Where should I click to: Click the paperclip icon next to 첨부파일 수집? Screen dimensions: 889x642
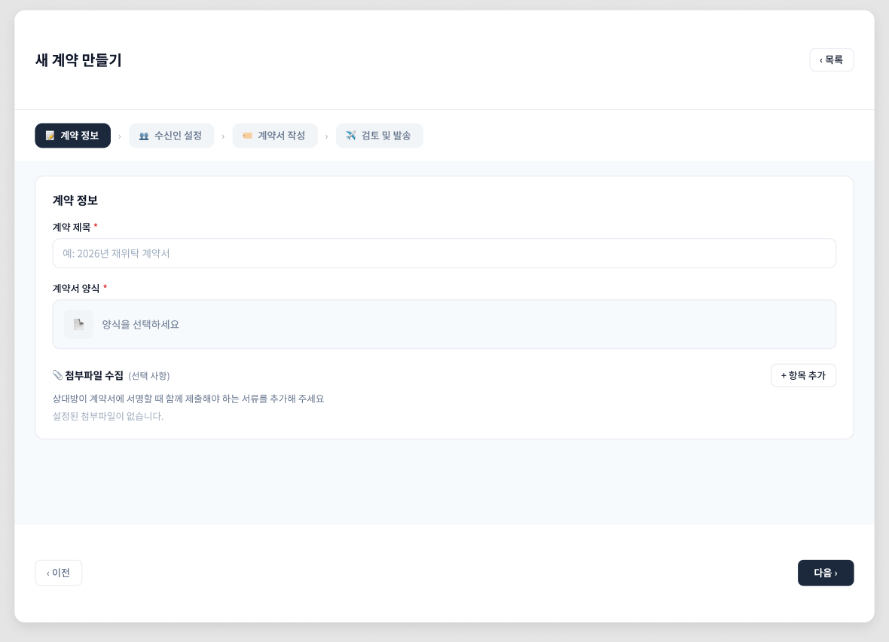[57, 375]
